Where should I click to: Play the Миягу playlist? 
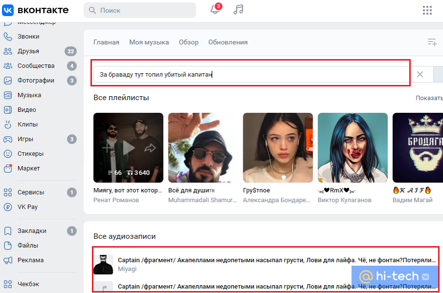click(x=129, y=147)
